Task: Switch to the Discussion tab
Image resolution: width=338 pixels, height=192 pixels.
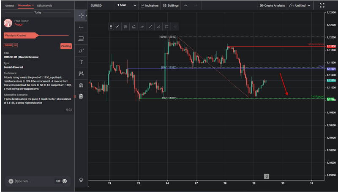Action: pyautogui.click(x=25, y=5)
